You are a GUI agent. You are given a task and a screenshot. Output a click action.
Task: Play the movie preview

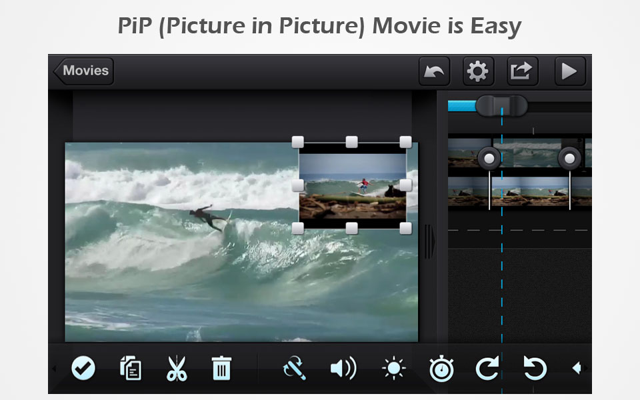point(570,71)
